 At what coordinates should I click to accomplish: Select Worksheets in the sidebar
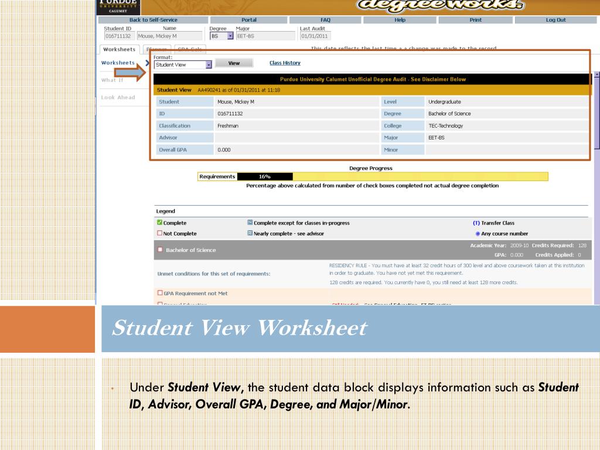118,63
